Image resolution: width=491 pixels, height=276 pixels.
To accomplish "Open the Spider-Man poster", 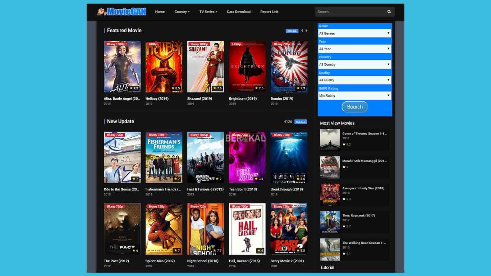I will (164, 229).
